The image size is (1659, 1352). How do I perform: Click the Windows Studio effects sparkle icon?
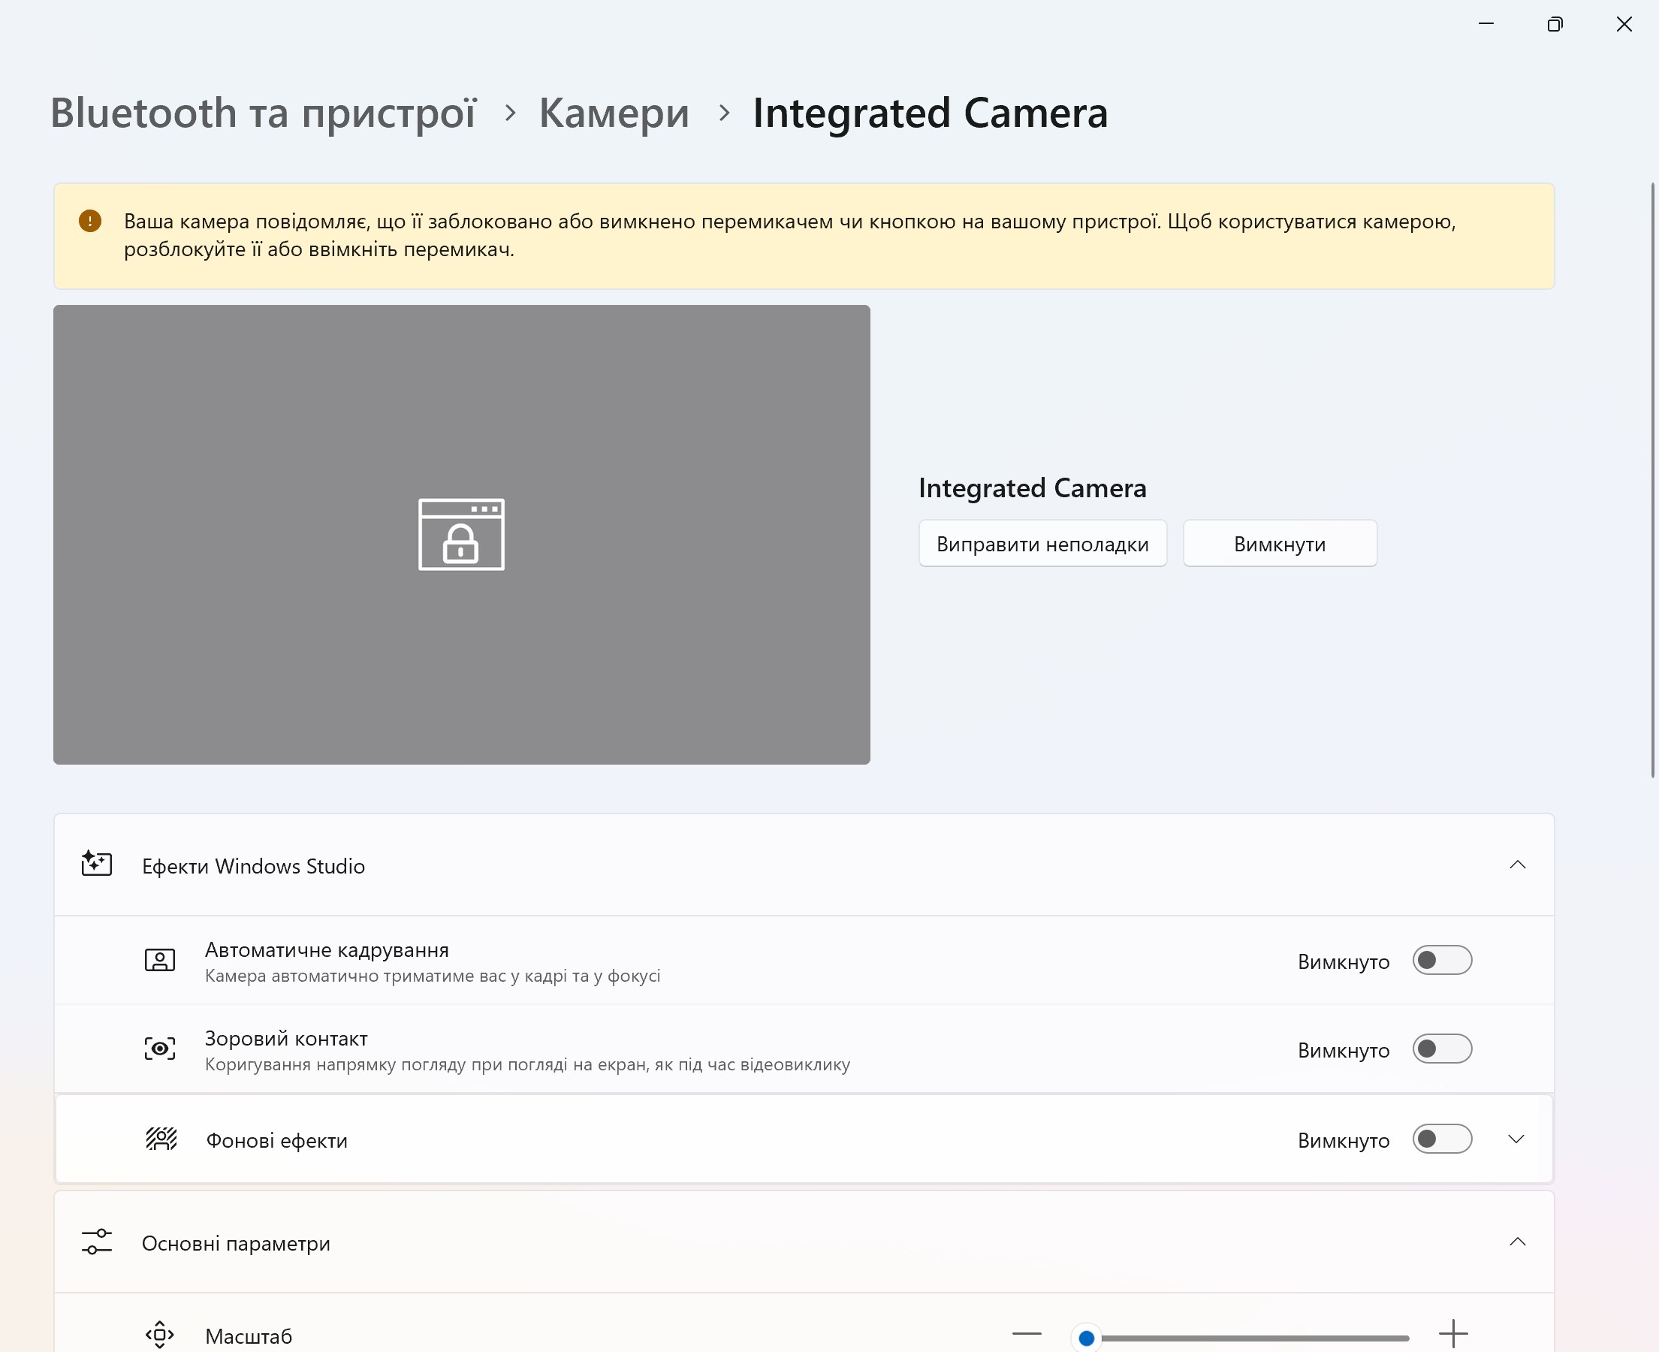coord(97,864)
